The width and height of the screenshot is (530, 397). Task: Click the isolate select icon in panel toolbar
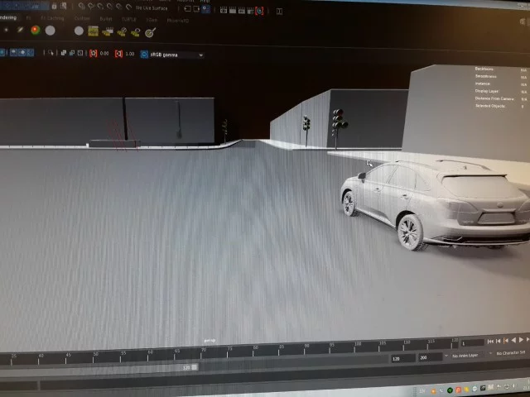(51, 53)
